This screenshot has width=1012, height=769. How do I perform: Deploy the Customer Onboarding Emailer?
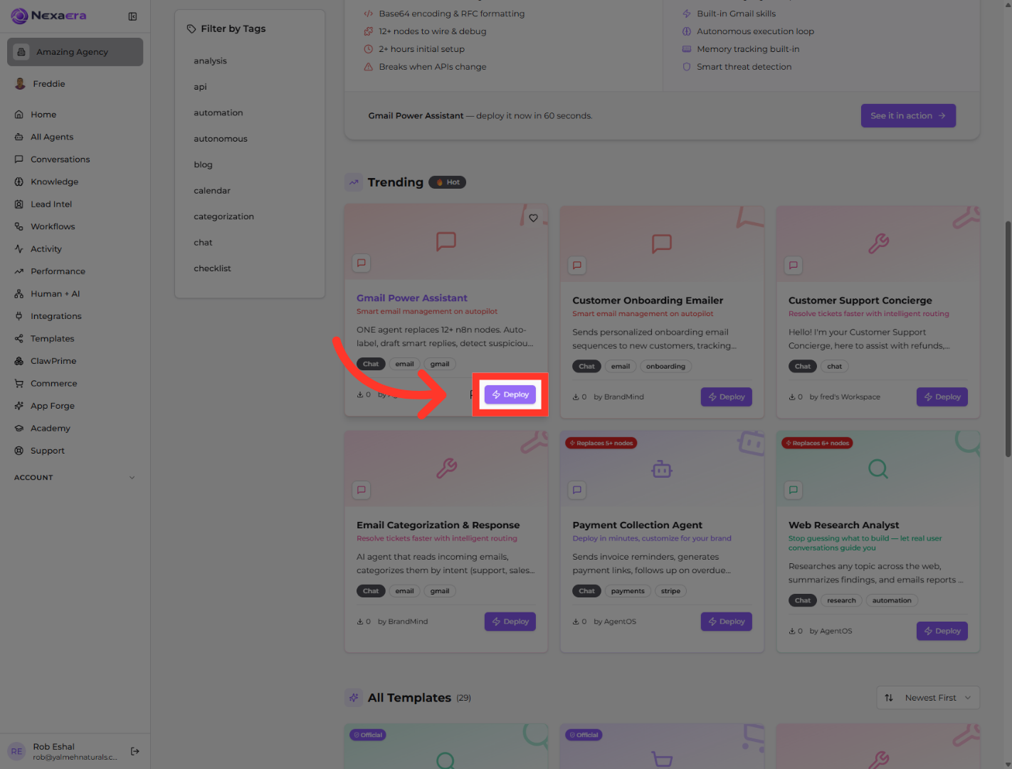pyautogui.click(x=726, y=397)
